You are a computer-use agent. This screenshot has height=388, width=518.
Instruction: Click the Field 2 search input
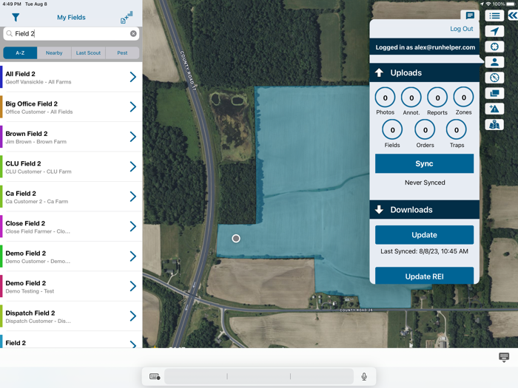click(x=71, y=34)
